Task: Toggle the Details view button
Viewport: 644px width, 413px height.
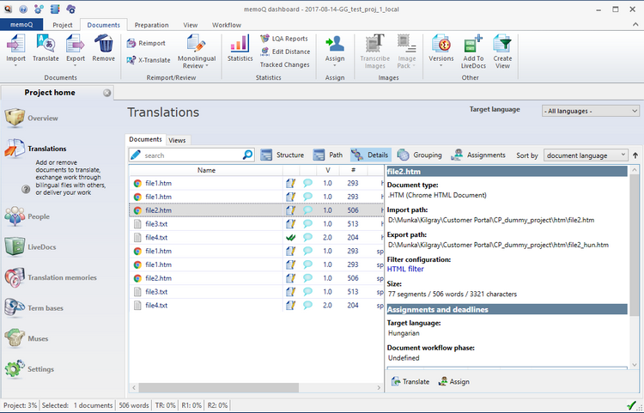Action: coord(370,155)
